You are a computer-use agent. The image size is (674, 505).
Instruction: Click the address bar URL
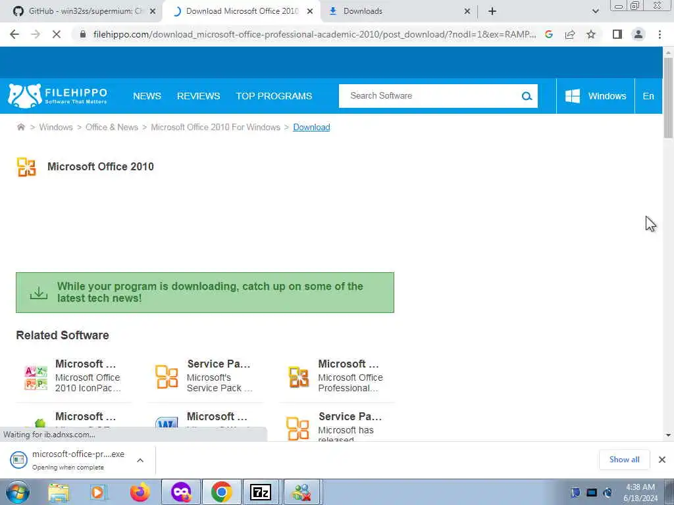coord(314,34)
